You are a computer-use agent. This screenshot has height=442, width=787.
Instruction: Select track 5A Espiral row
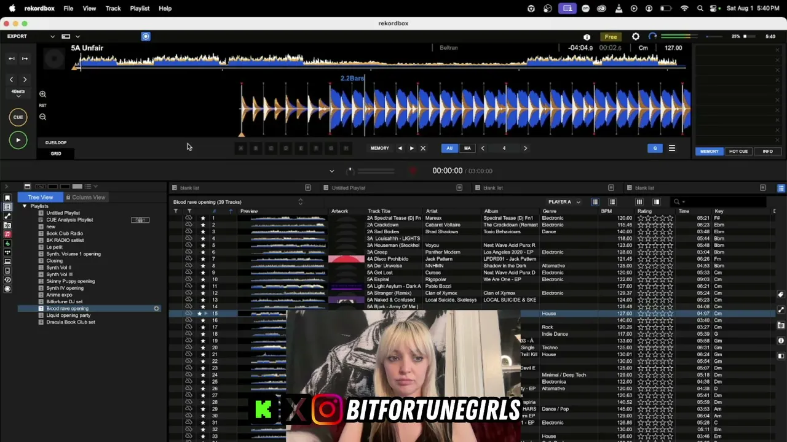[471, 279]
